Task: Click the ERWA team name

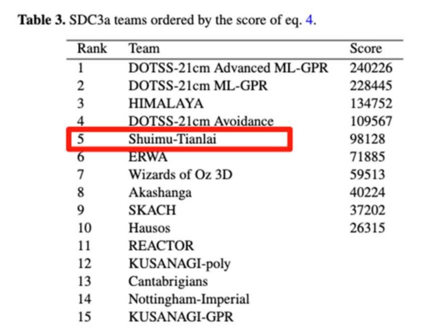Action: (148, 157)
